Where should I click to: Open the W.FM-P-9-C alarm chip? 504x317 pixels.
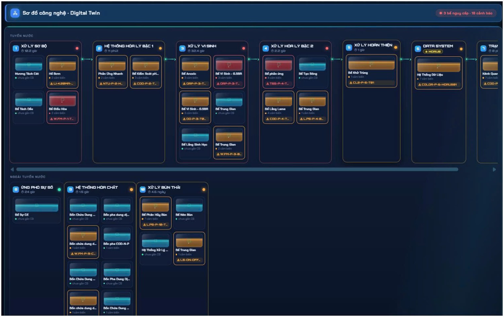tap(83, 254)
